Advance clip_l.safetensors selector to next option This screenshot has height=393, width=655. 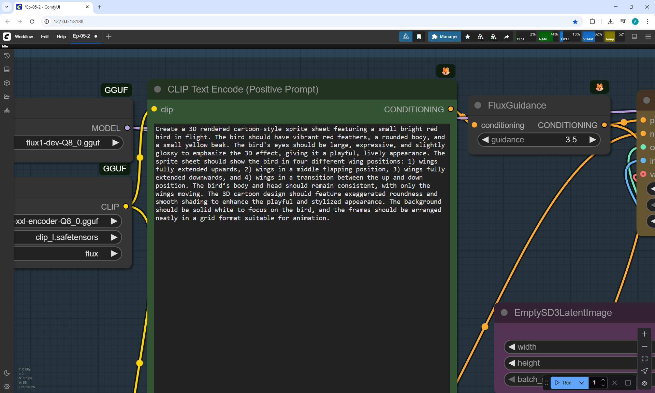114,237
